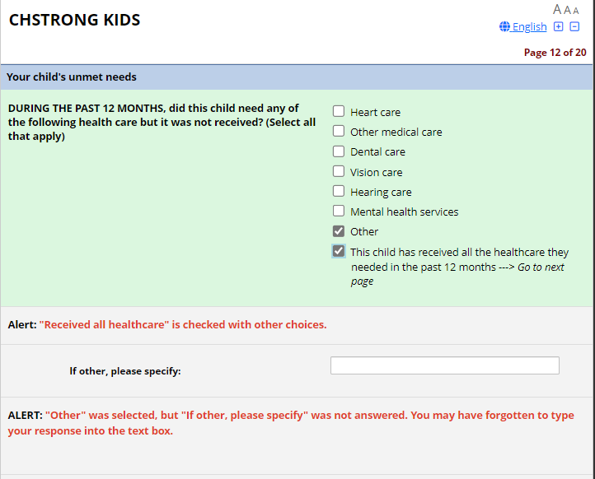
Task: Enable the Vision care option
Action: coord(339,171)
